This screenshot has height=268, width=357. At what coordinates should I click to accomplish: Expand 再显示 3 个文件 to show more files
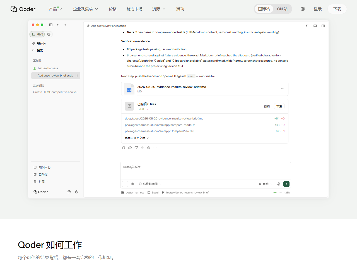(137, 138)
